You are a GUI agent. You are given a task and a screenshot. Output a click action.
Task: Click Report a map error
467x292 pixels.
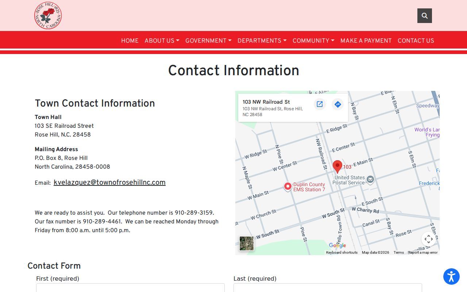423,253
